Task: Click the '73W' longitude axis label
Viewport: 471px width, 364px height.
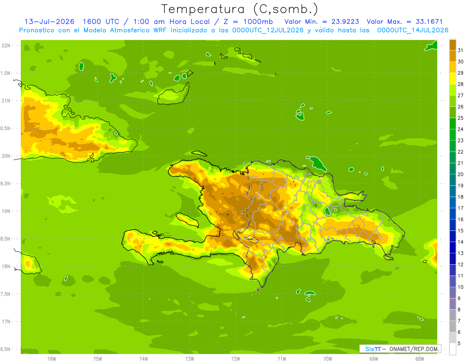Action: click(x=190, y=359)
